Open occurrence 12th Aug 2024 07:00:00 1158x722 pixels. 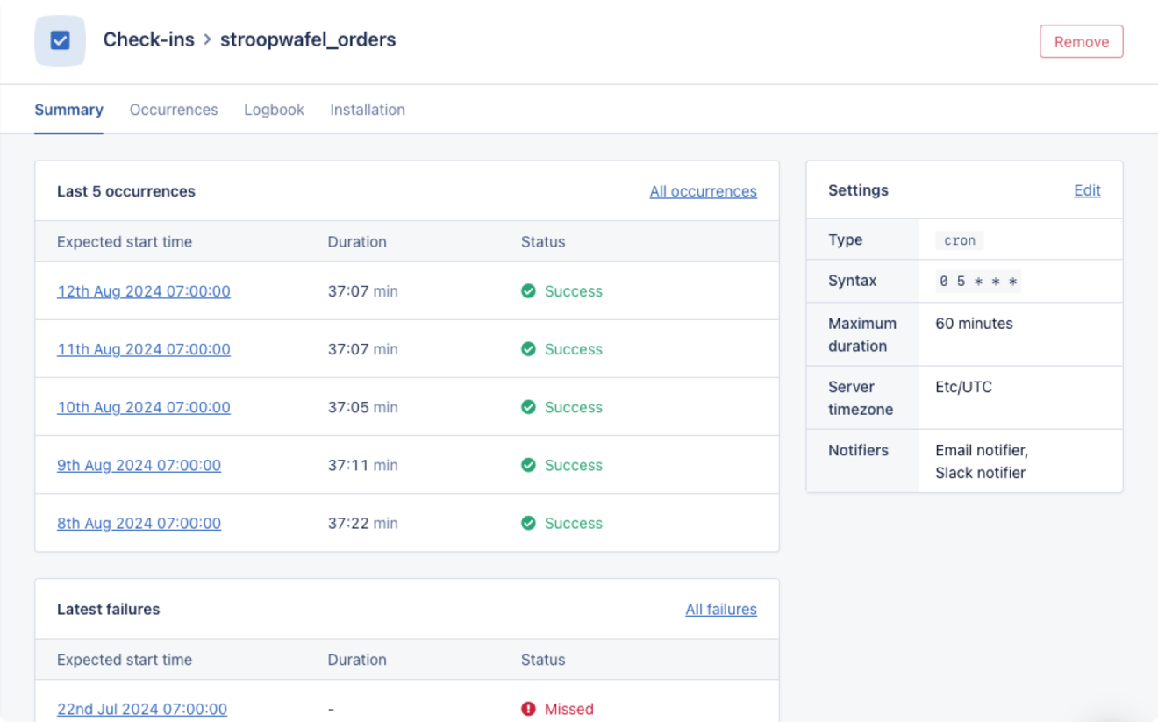click(144, 291)
